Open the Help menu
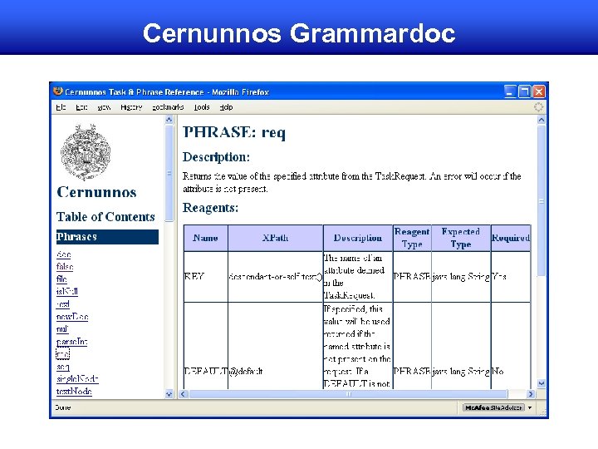The image size is (598, 449). 226,107
